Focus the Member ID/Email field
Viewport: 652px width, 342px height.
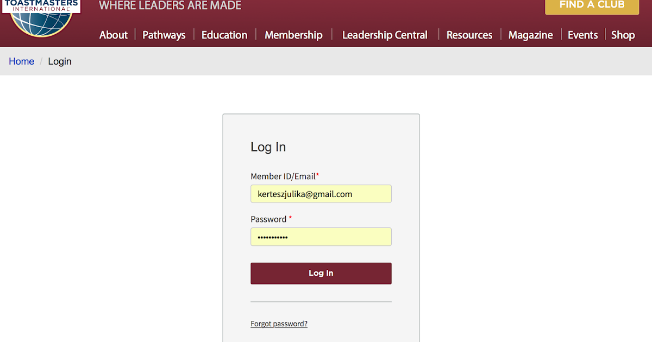[x=321, y=194]
